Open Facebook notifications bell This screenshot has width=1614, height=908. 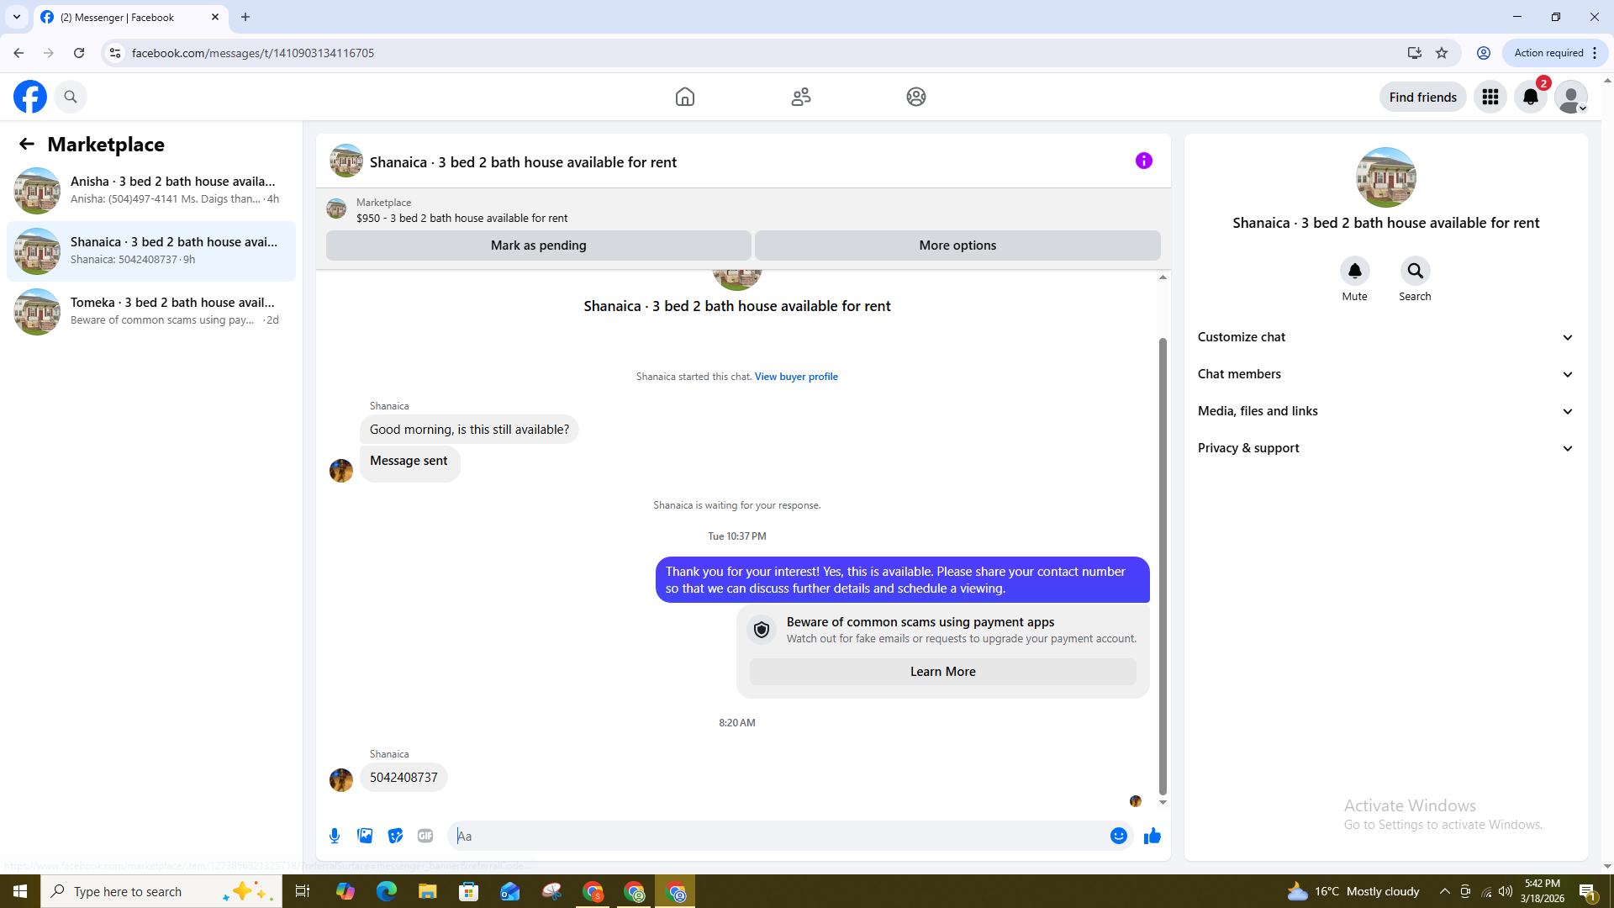[1530, 97]
